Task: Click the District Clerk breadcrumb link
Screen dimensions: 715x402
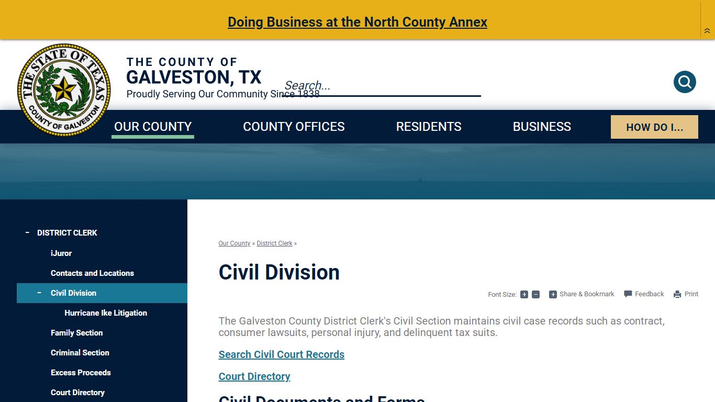Action: pos(275,243)
